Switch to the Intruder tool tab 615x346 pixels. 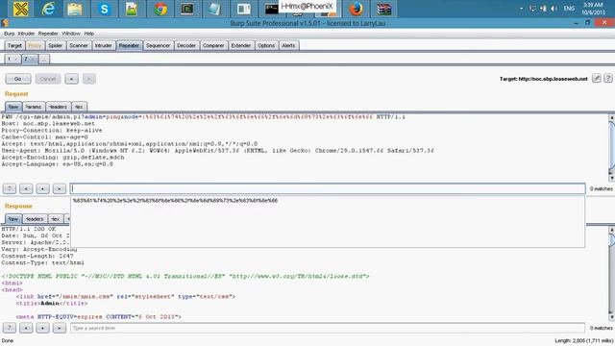click(104, 45)
